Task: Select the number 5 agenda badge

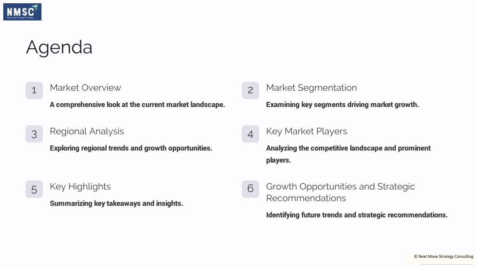Action: pyautogui.click(x=34, y=189)
